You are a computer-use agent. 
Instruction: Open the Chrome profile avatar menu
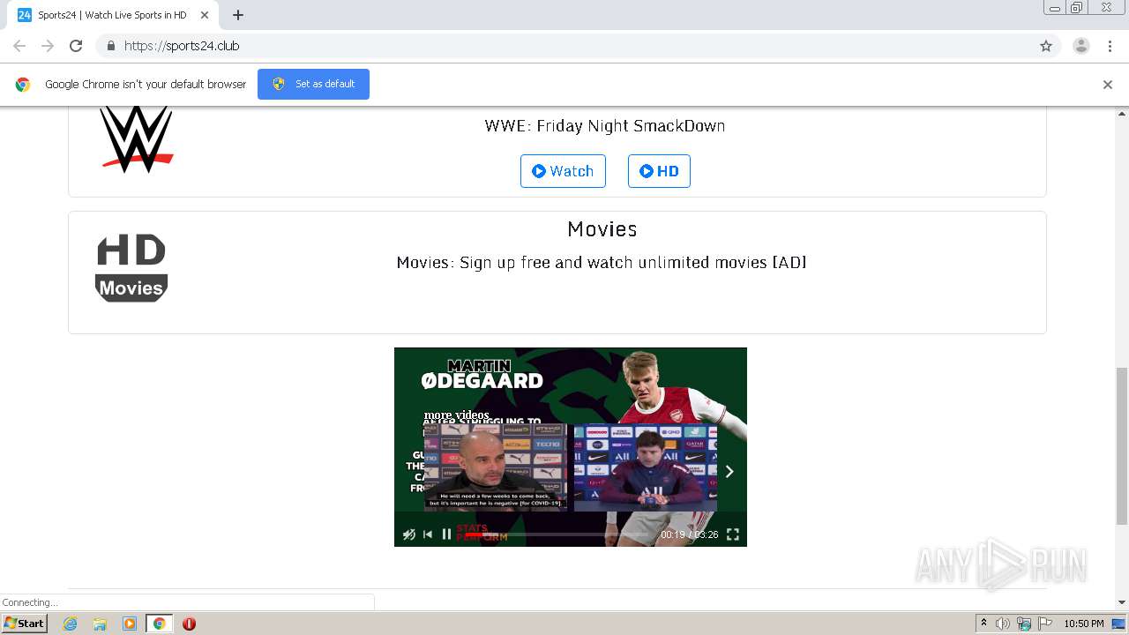(x=1081, y=46)
